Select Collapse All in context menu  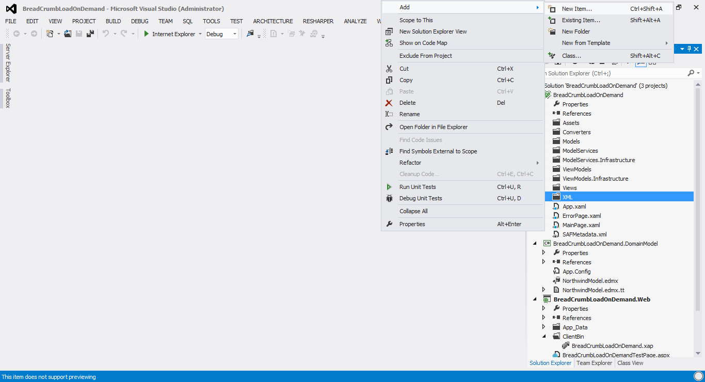click(x=462, y=211)
